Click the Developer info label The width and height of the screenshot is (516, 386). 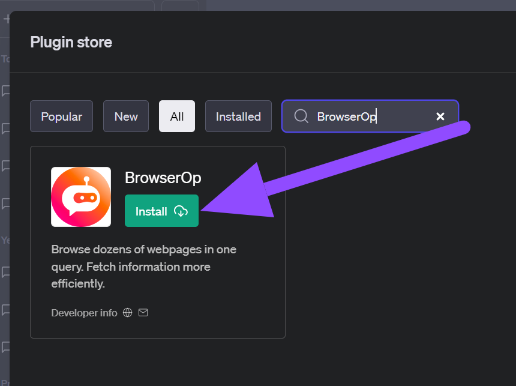[84, 313]
